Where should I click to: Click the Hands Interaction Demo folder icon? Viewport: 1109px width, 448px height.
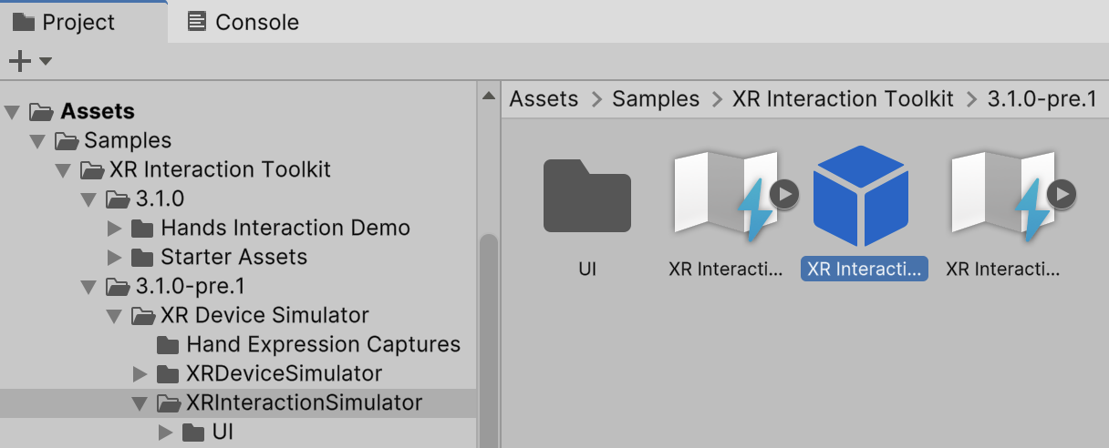tap(141, 229)
